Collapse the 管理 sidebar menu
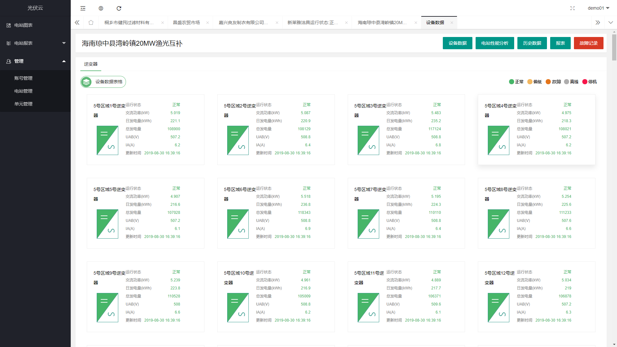The image size is (617, 347). tap(35, 61)
